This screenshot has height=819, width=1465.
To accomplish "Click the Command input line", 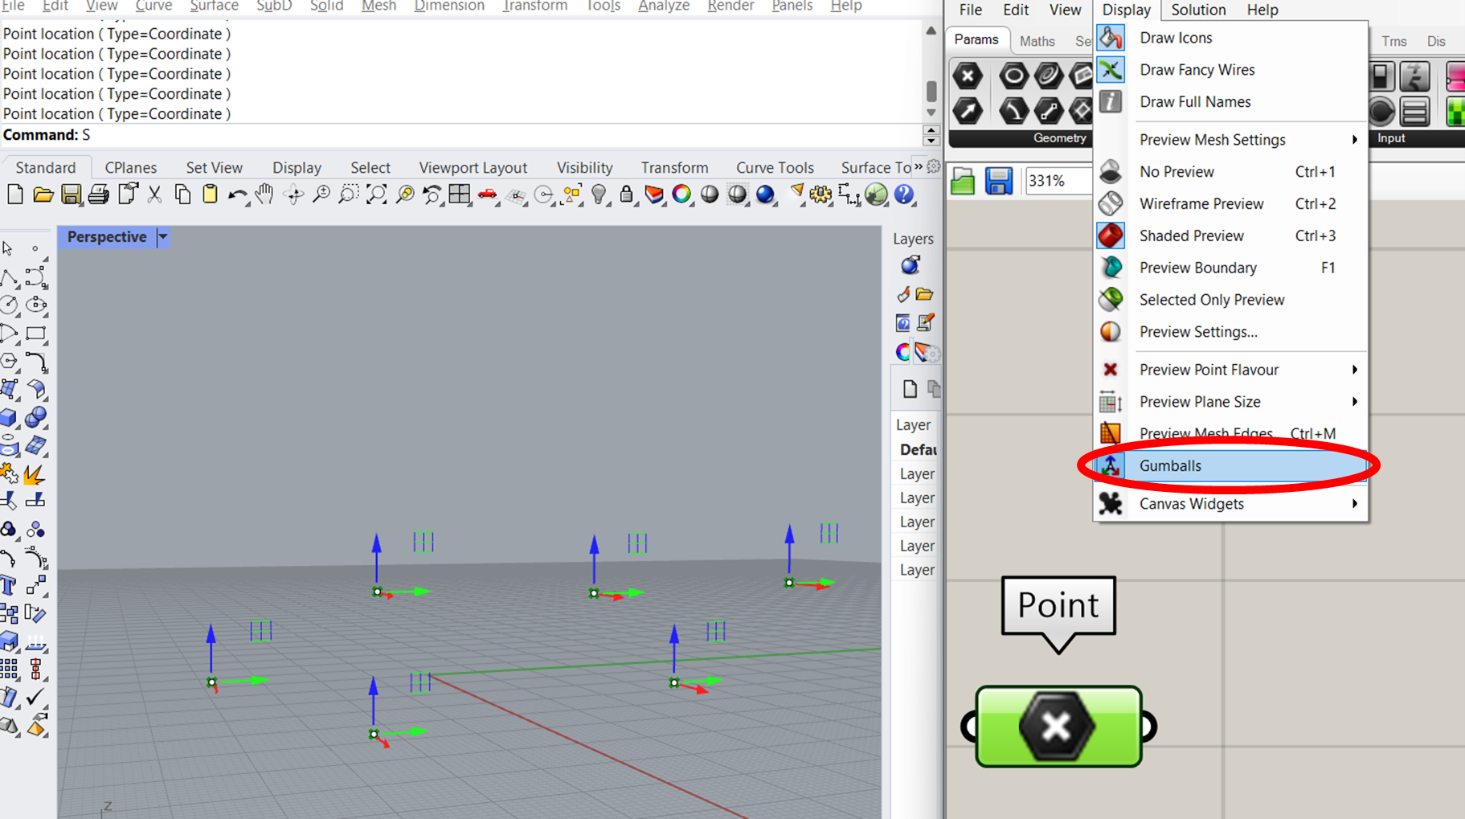I will coord(462,135).
